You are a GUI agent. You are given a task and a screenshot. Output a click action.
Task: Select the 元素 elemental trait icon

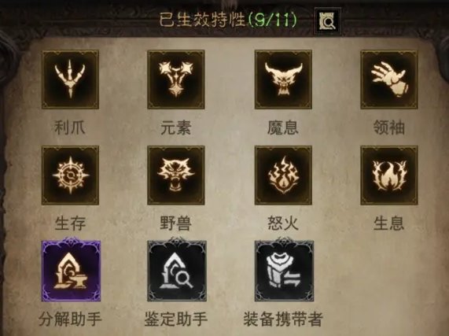point(176,79)
